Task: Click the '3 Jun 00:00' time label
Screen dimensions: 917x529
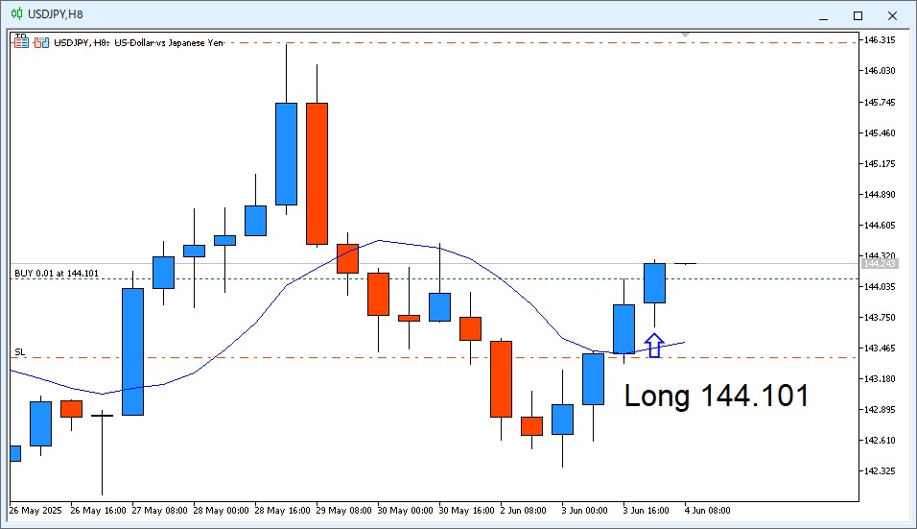Action: tap(585, 510)
